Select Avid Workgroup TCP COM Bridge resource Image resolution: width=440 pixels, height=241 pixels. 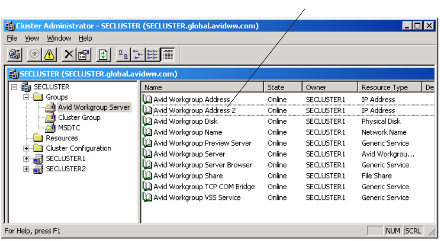coord(204,187)
